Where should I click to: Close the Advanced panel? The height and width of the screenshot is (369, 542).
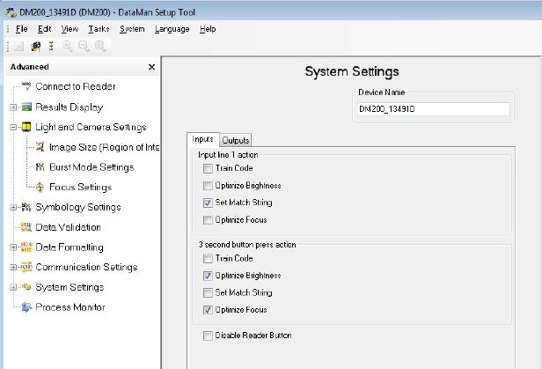coord(151,67)
